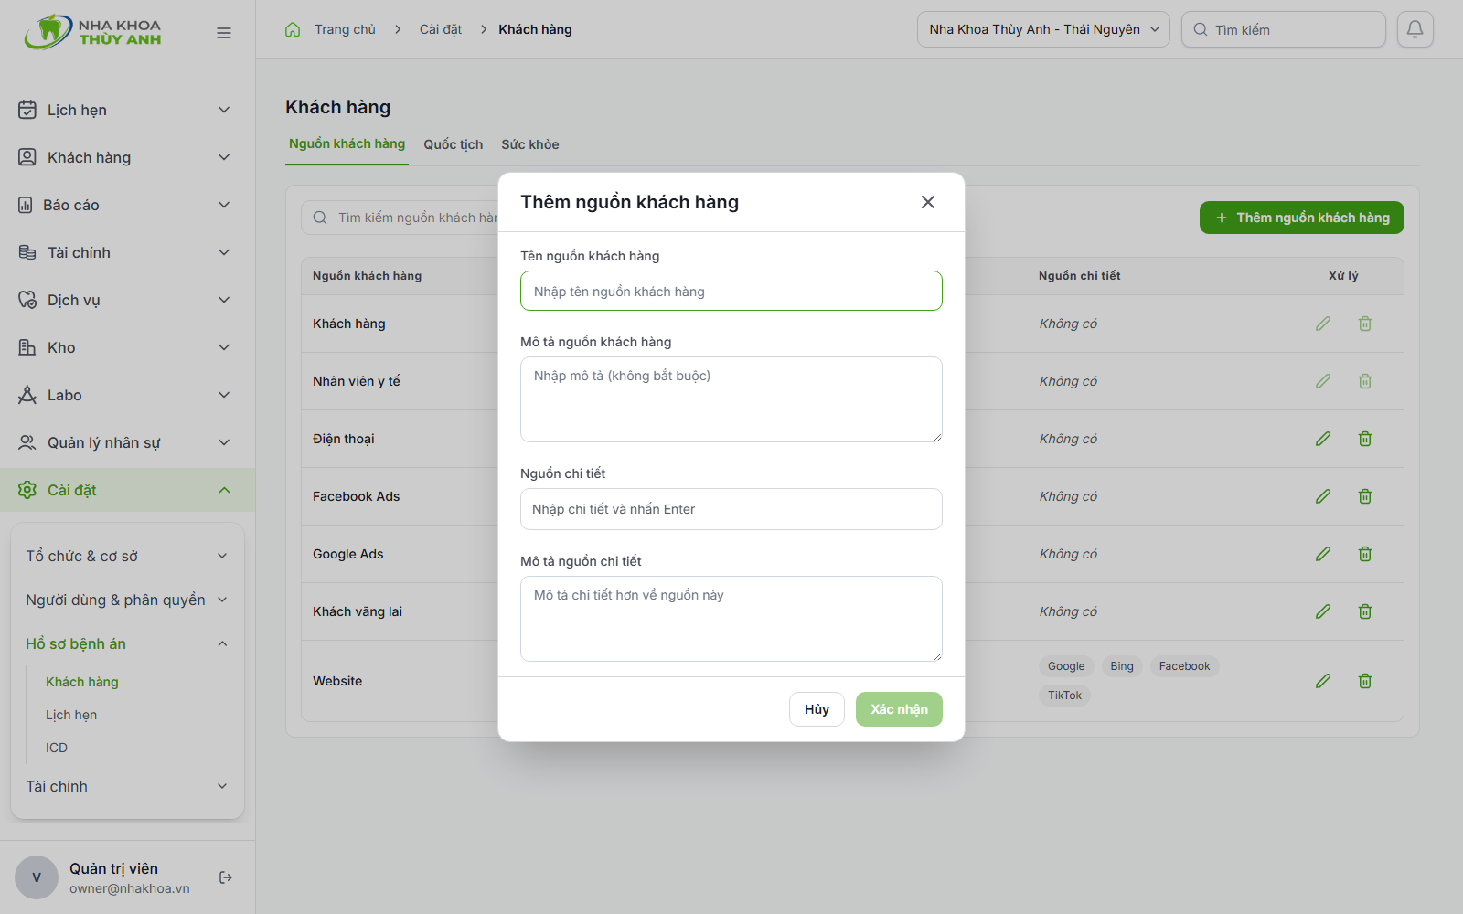Click the Nguồn chi tiết input field
Image resolution: width=1463 pixels, height=914 pixels.
pyautogui.click(x=731, y=509)
